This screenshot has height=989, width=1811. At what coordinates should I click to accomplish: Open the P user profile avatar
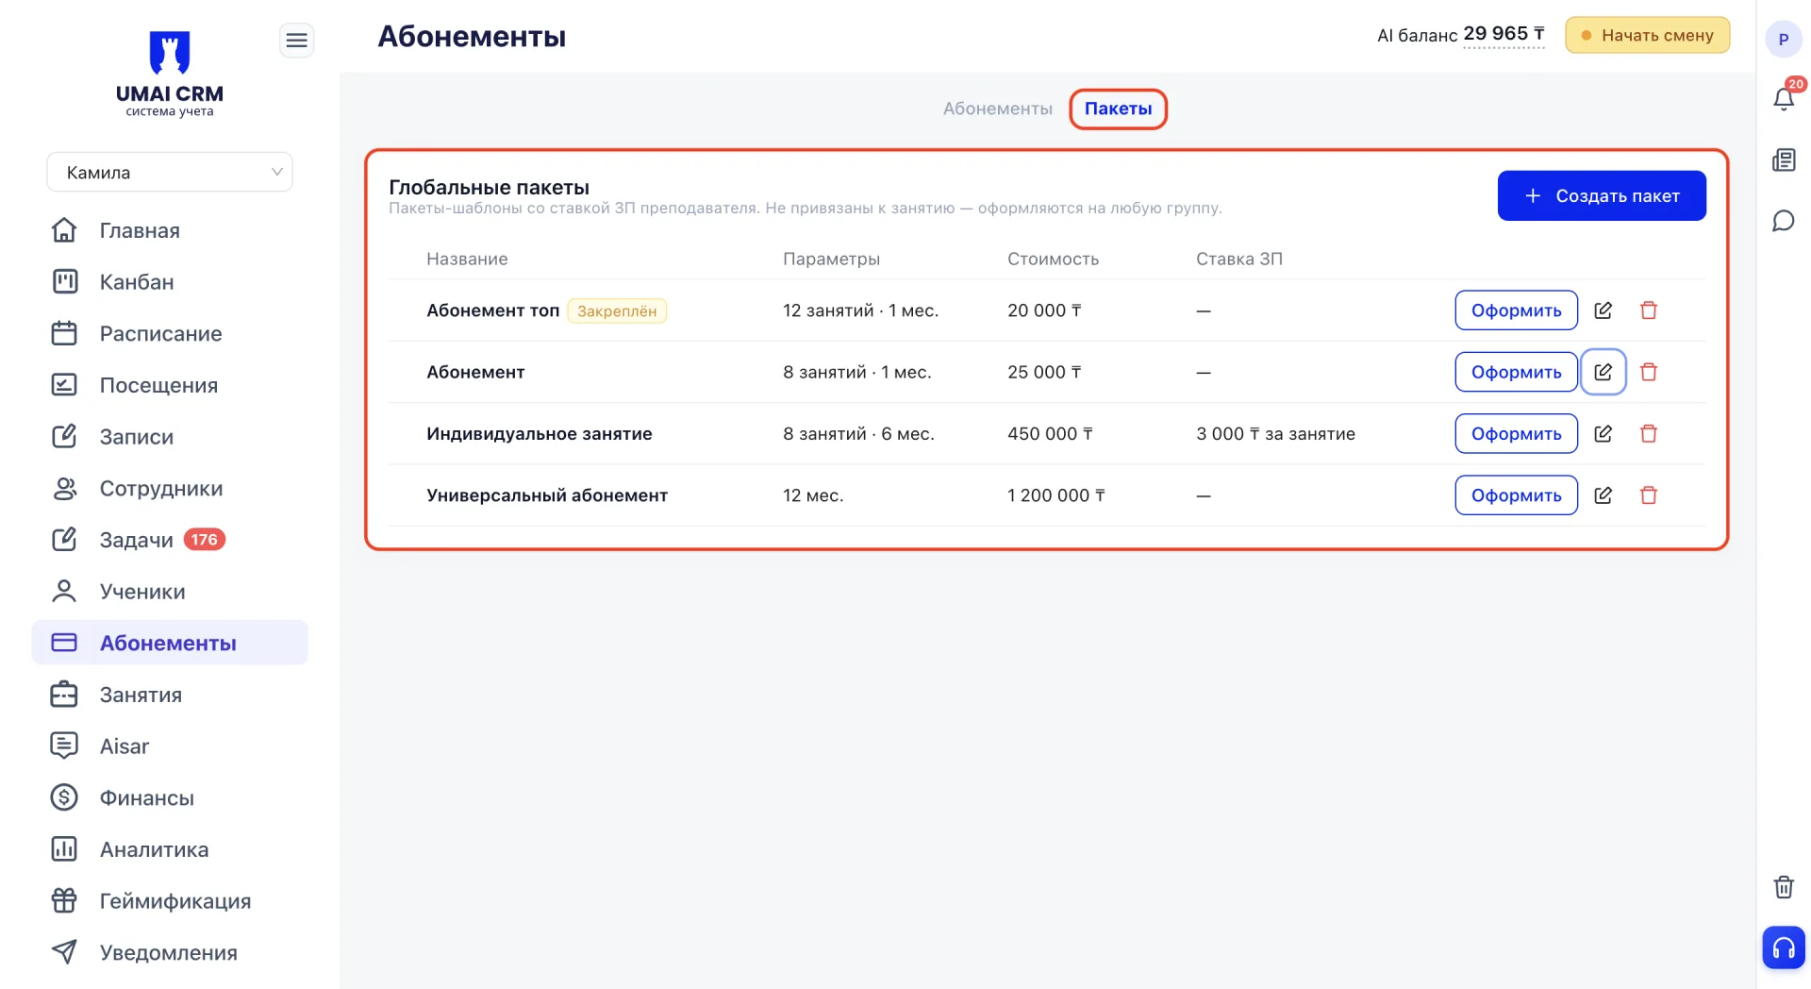1784,39
